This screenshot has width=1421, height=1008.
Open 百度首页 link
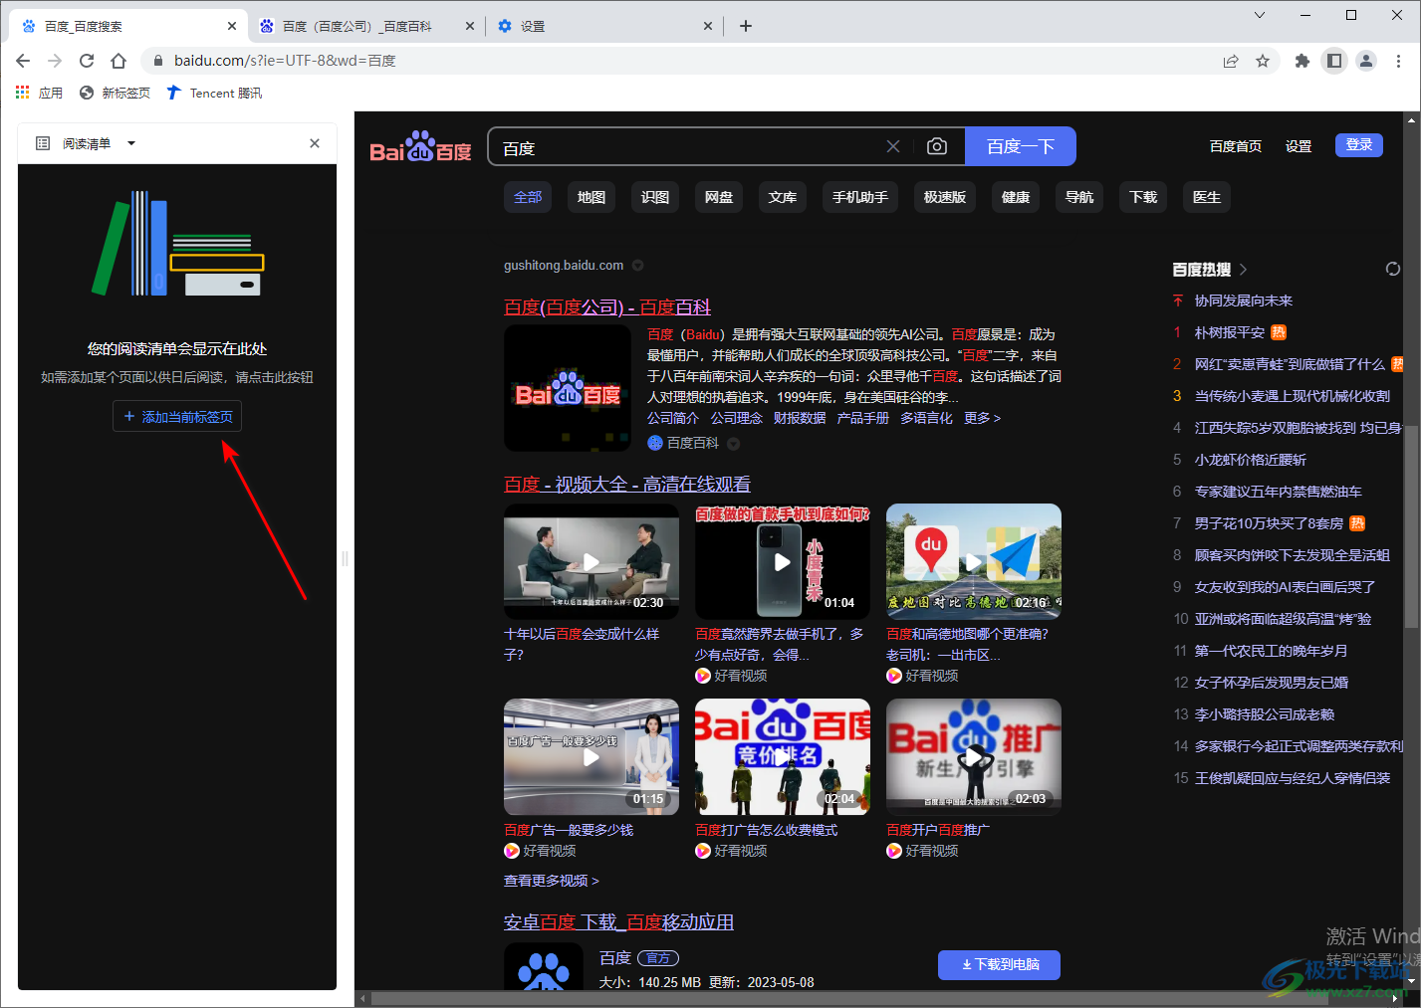coord(1236,146)
